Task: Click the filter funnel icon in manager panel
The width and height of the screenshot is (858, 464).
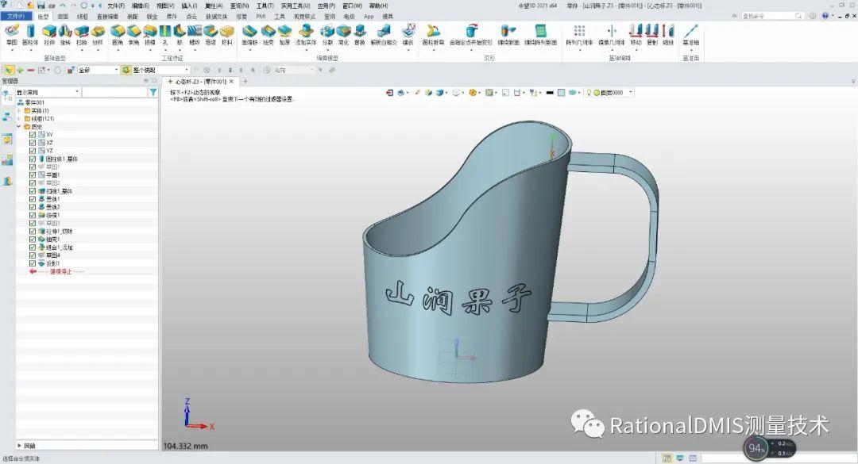Action: [x=153, y=92]
